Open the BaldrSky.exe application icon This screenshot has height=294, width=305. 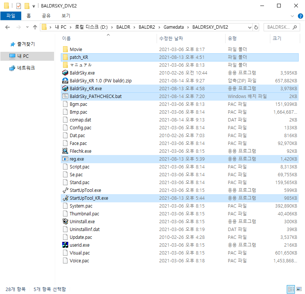65,73
